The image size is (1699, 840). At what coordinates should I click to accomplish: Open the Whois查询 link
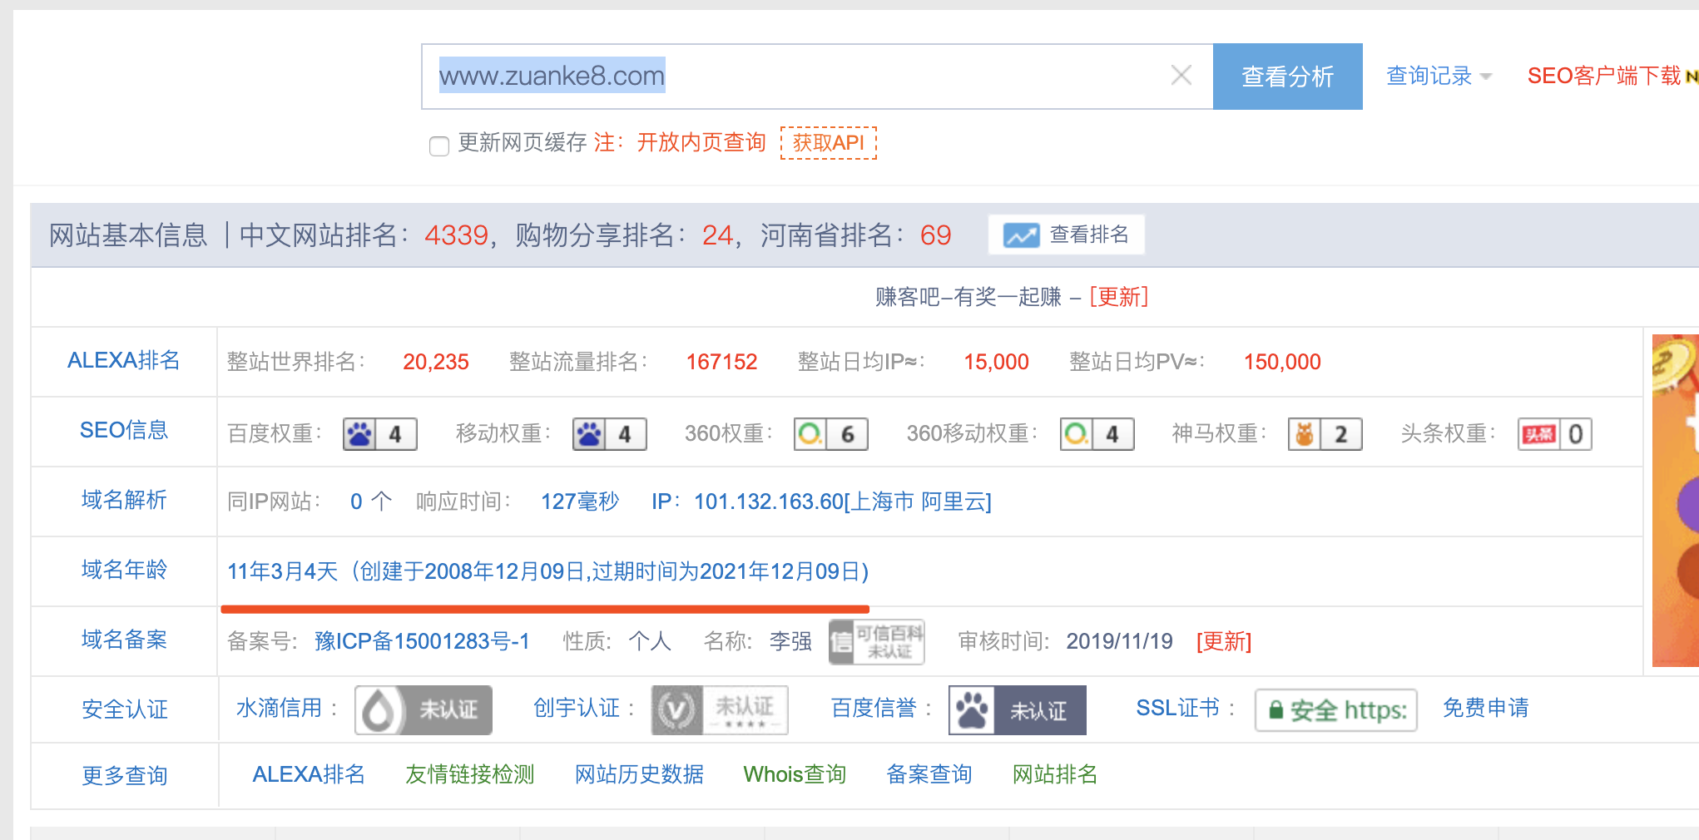(x=794, y=774)
